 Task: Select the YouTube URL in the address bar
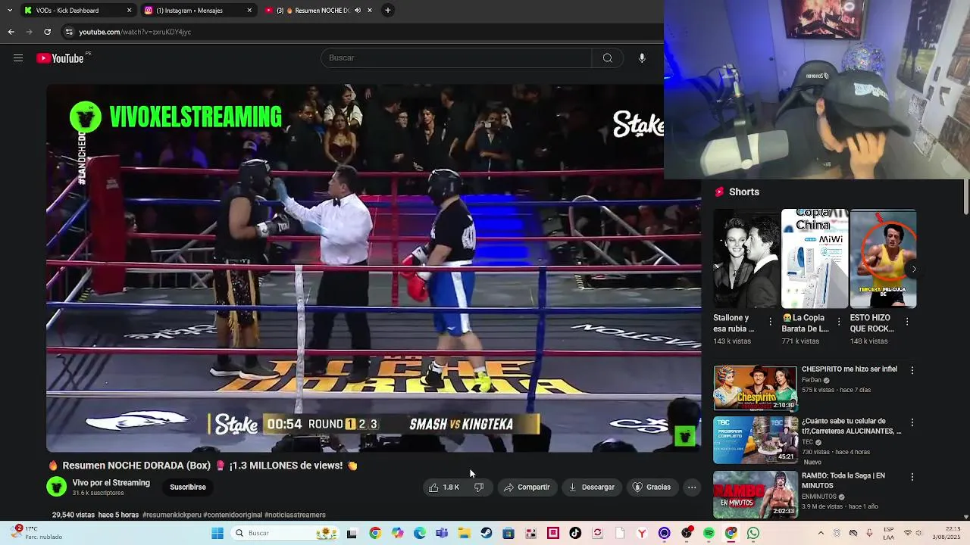click(135, 32)
